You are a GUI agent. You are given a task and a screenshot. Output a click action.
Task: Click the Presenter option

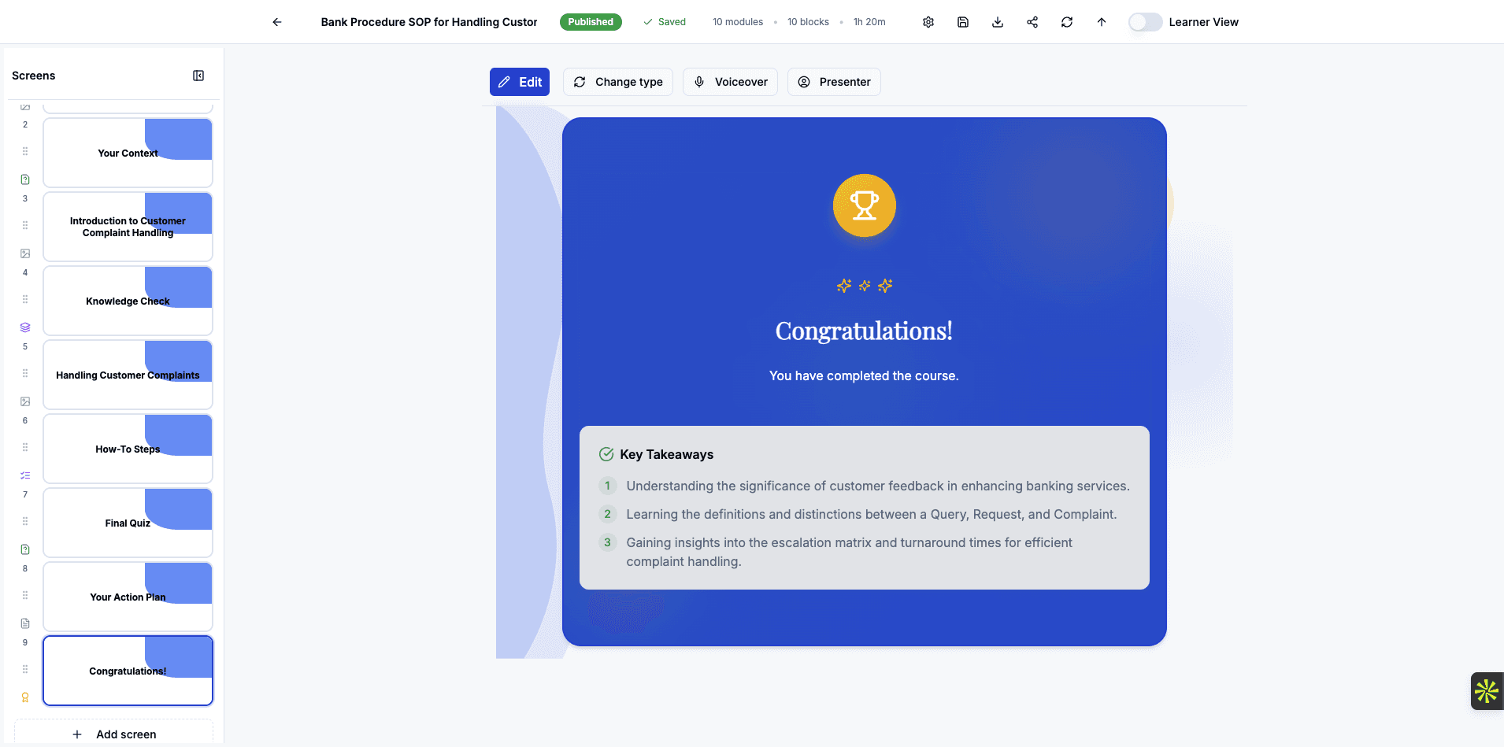[833, 81]
